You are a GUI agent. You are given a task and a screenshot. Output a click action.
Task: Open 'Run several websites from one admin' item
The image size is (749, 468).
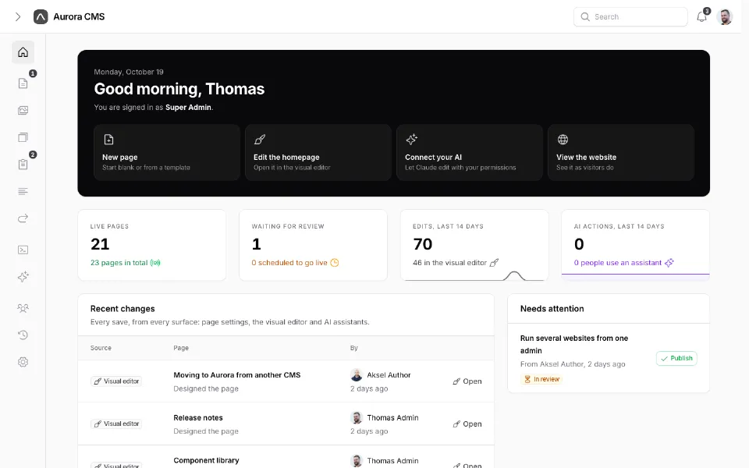574,344
